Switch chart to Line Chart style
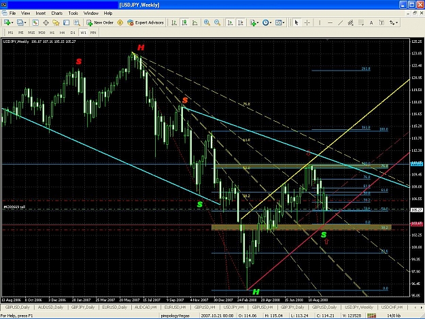This screenshot has height=319, width=425. (x=194, y=22)
